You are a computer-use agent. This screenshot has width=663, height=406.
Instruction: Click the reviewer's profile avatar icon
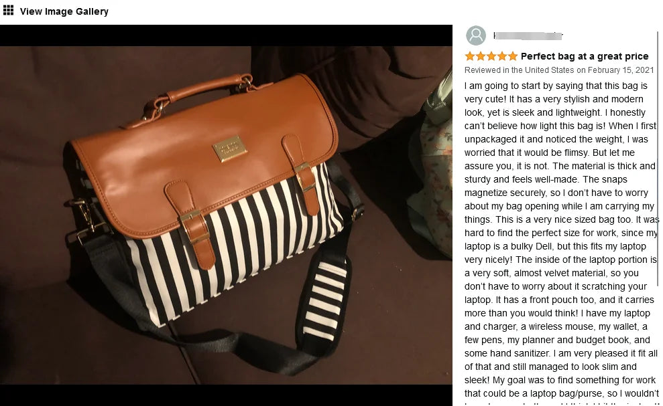[x=476, y=35]
